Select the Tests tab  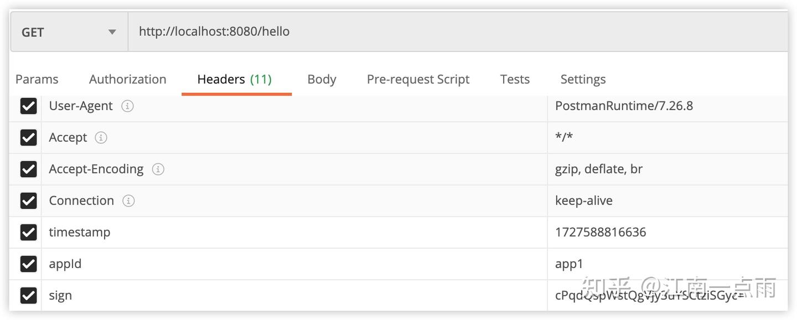(514, 79)
